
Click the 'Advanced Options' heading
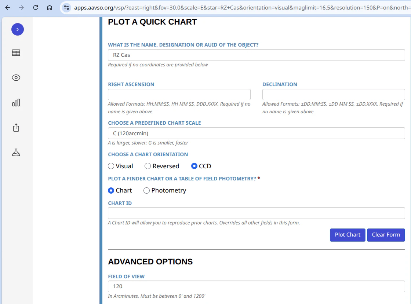(150, 261)
